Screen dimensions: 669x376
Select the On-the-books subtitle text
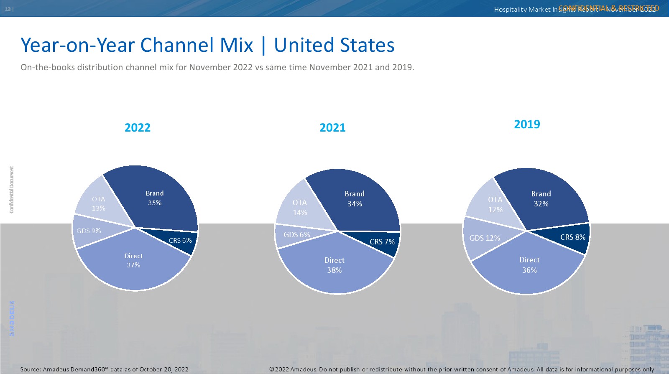217,67
